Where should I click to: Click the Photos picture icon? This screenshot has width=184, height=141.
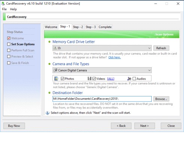[x=56, y=79]
